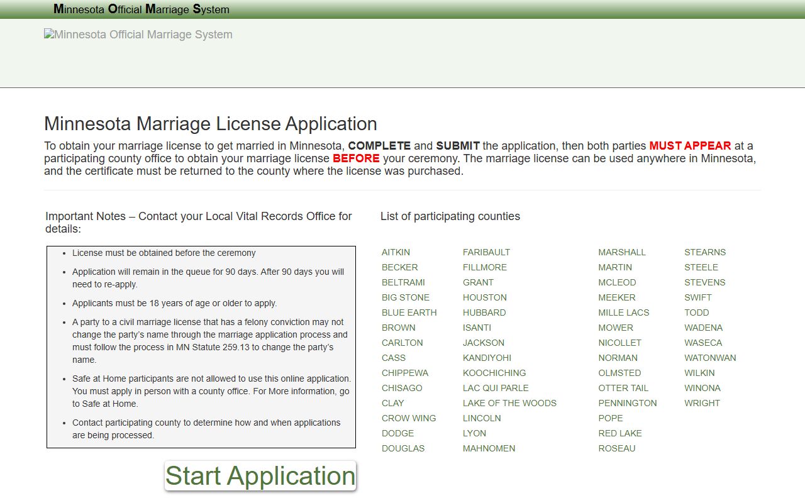The height and width of the screenshot is (503, 805).
Task: Select FILLMORE county
Action: click(x=485, y=267)
